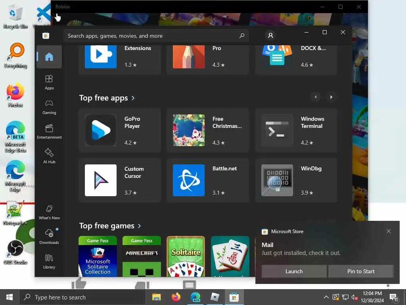
Task: Open What's New in sidebar
Action: 49,212
